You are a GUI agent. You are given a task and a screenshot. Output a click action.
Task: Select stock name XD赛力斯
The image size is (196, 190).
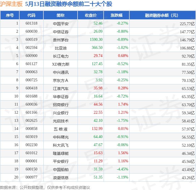pos(61,64)
